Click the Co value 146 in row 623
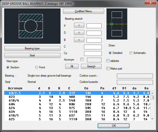Viewport: 158px width, 132px height. pyautogui.click(x=88, y=97)
